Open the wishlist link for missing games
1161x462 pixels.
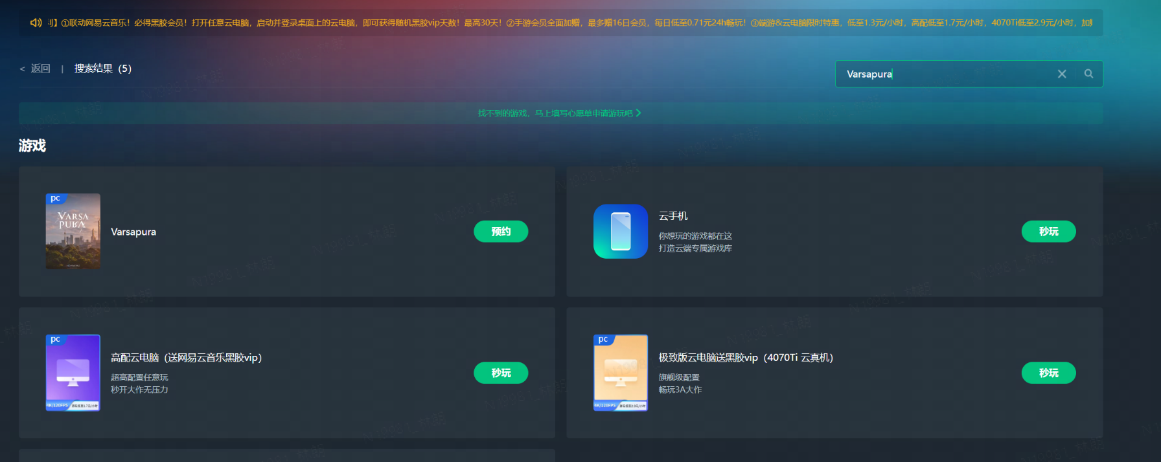[560, 113]
